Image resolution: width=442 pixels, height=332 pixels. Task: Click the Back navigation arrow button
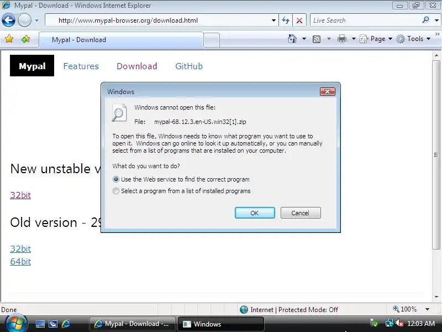coord(8,20)
